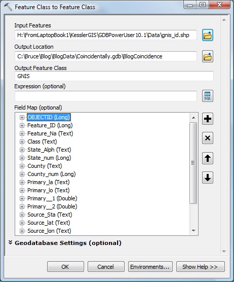Expand the Primary__2 (Double) field node

(22, 206)
